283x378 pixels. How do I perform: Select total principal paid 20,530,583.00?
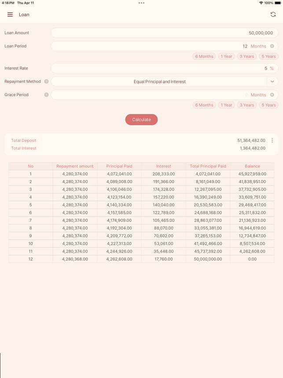[208, 205]
